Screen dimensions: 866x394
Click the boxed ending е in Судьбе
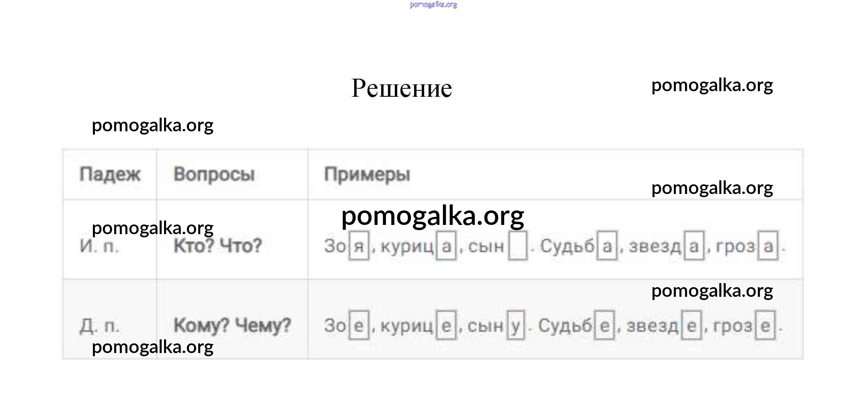604,325
